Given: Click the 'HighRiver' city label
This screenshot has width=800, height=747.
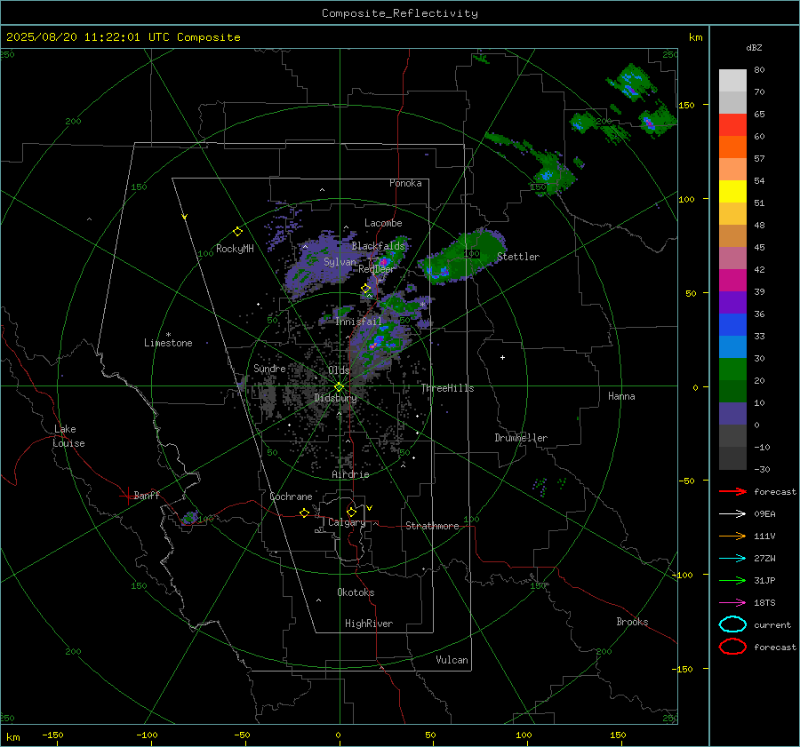Looking at the screenshot, I should (368, 624).
